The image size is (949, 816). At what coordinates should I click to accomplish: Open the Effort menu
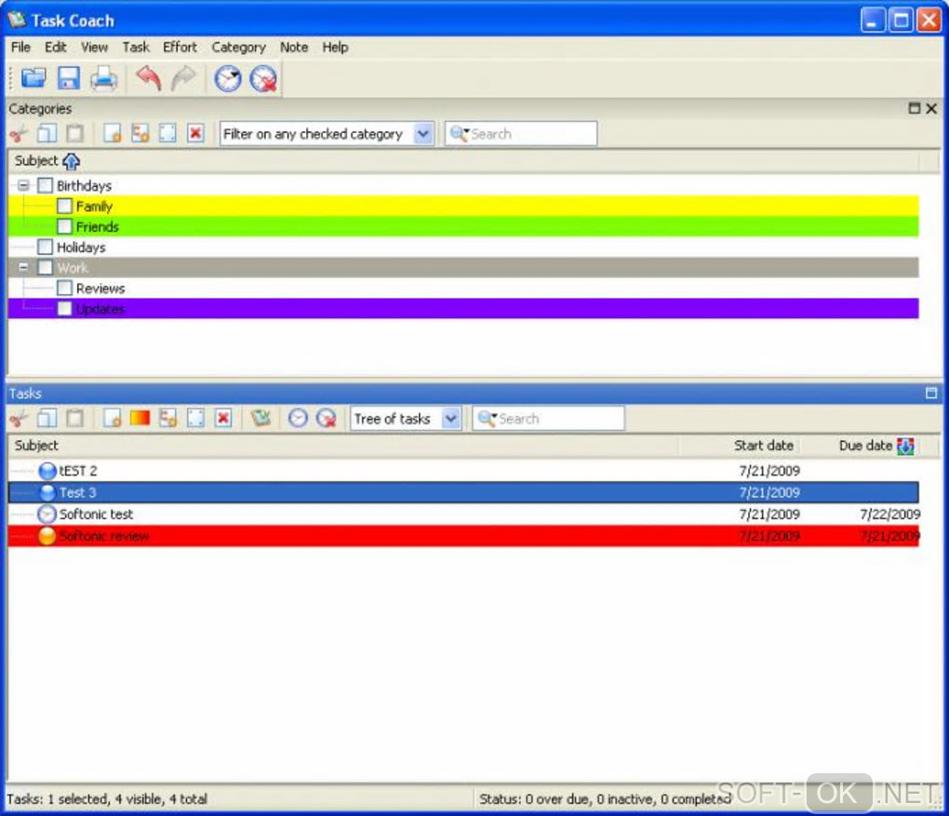click(180, 47)
